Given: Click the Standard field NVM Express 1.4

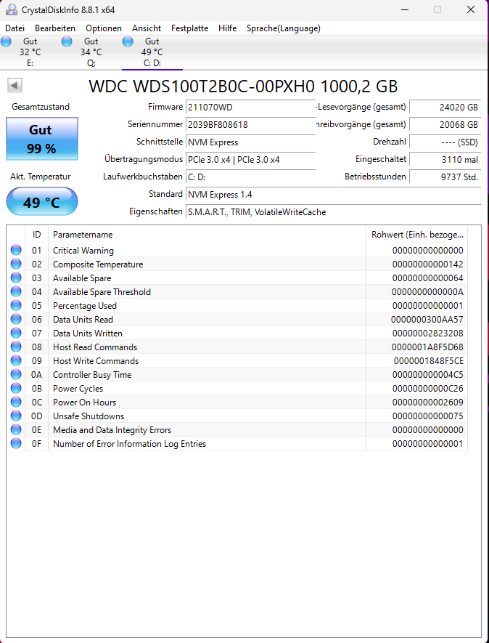Looking at the screenshot, I should 333,195.
